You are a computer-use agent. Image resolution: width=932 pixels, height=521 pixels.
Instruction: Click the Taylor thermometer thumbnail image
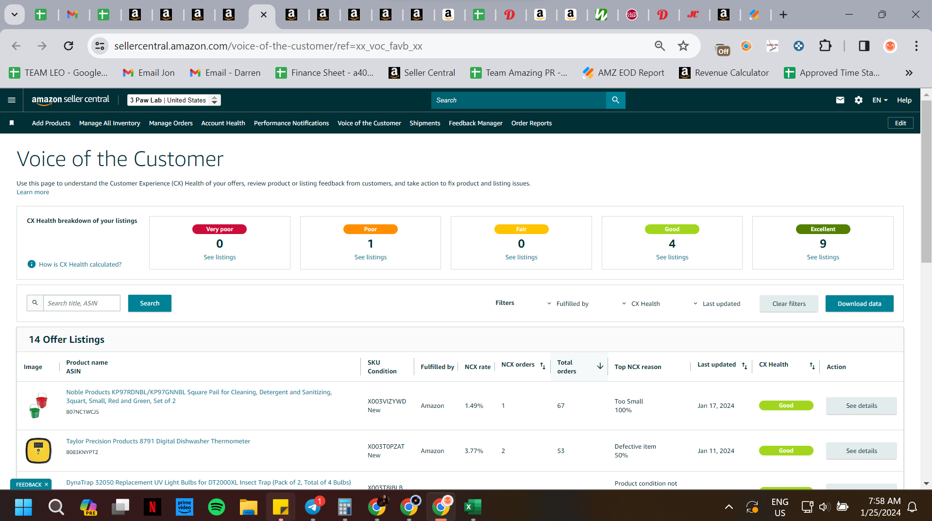(x=38, y=450)
